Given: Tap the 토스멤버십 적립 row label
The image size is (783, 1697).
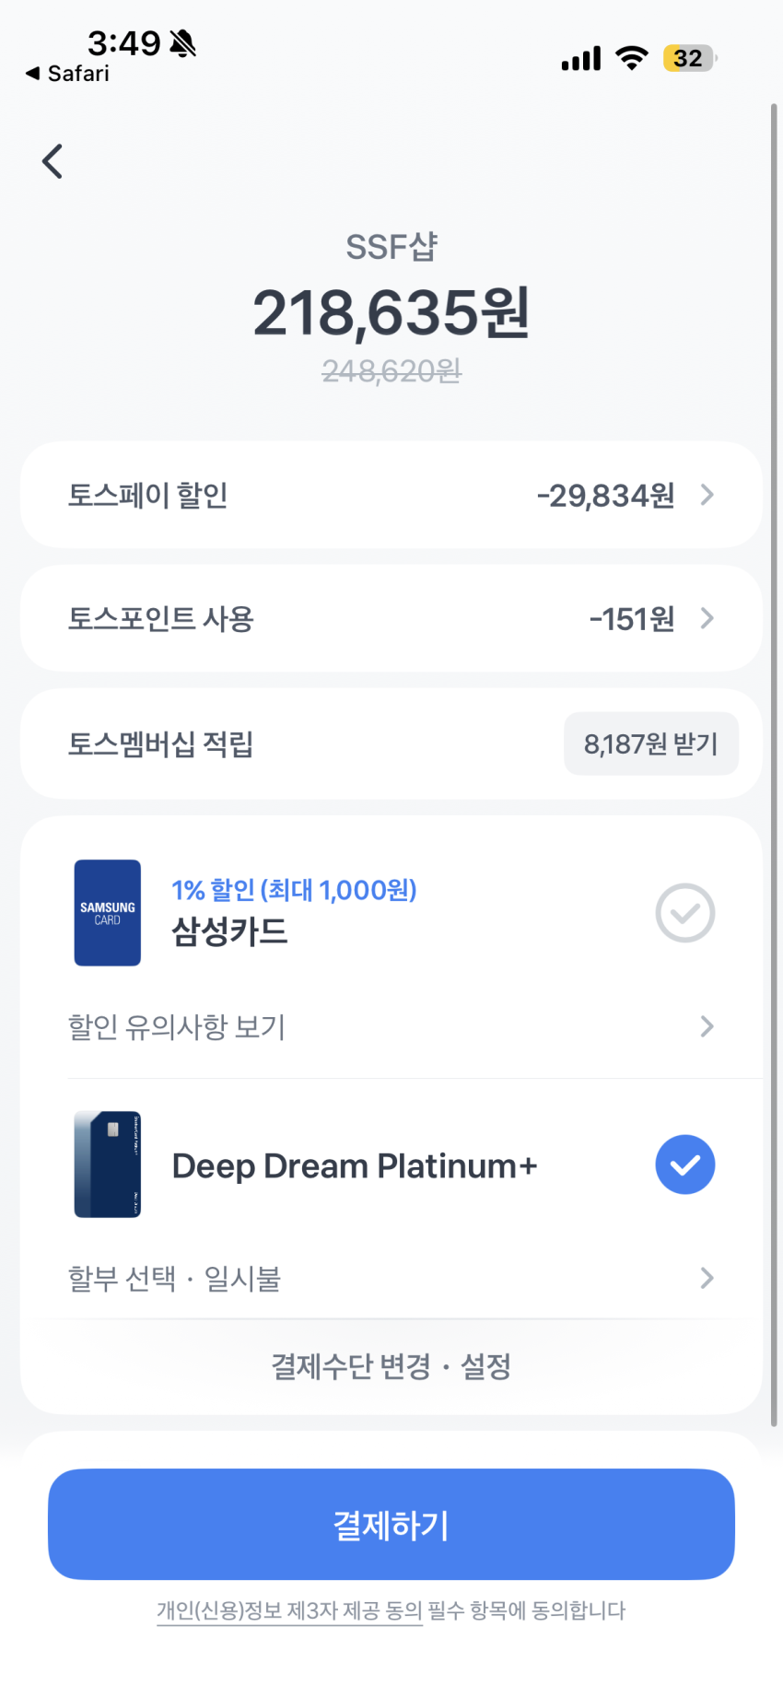Looking at the screenshot, I should [160, 743].
